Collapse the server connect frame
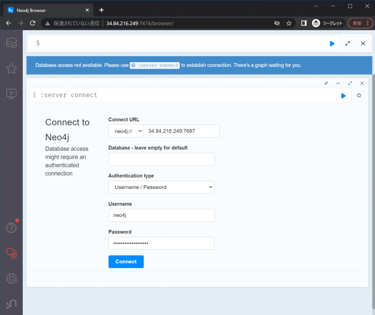The height and width of the screenshot is (315, 375). tap(338, 83)
